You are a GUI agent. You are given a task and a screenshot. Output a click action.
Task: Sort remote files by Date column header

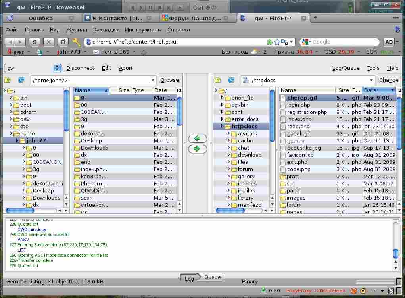379,90
